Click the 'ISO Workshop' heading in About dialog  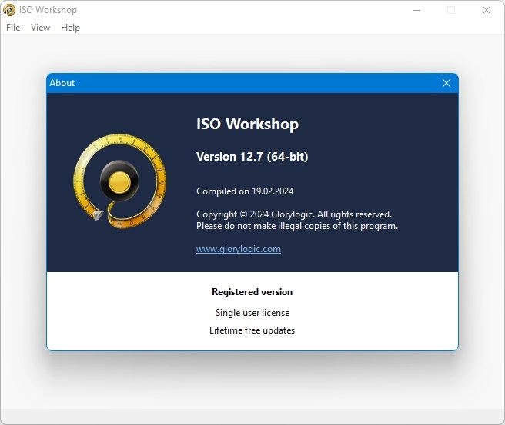[x=247, y=124]
